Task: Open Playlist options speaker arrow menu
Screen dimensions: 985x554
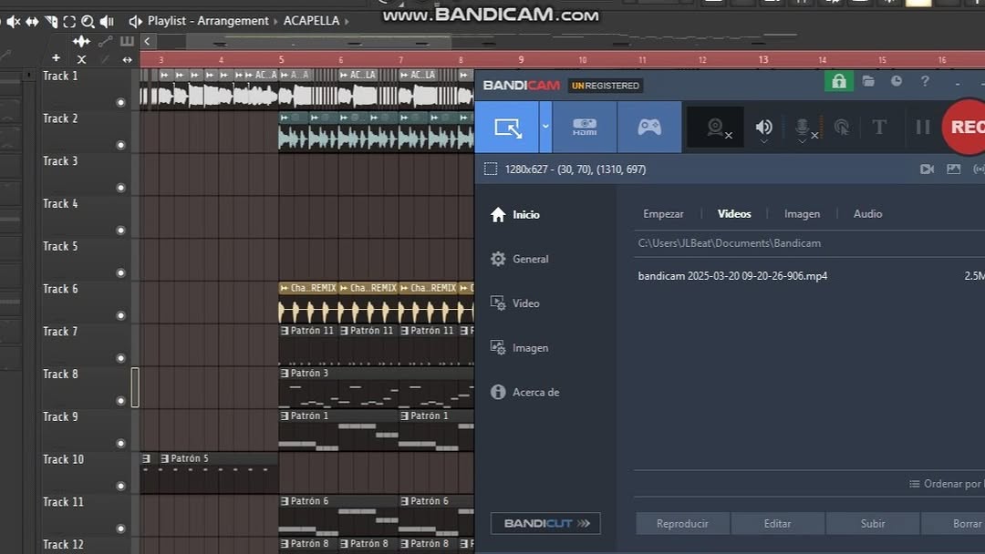Action: [134, 21]
